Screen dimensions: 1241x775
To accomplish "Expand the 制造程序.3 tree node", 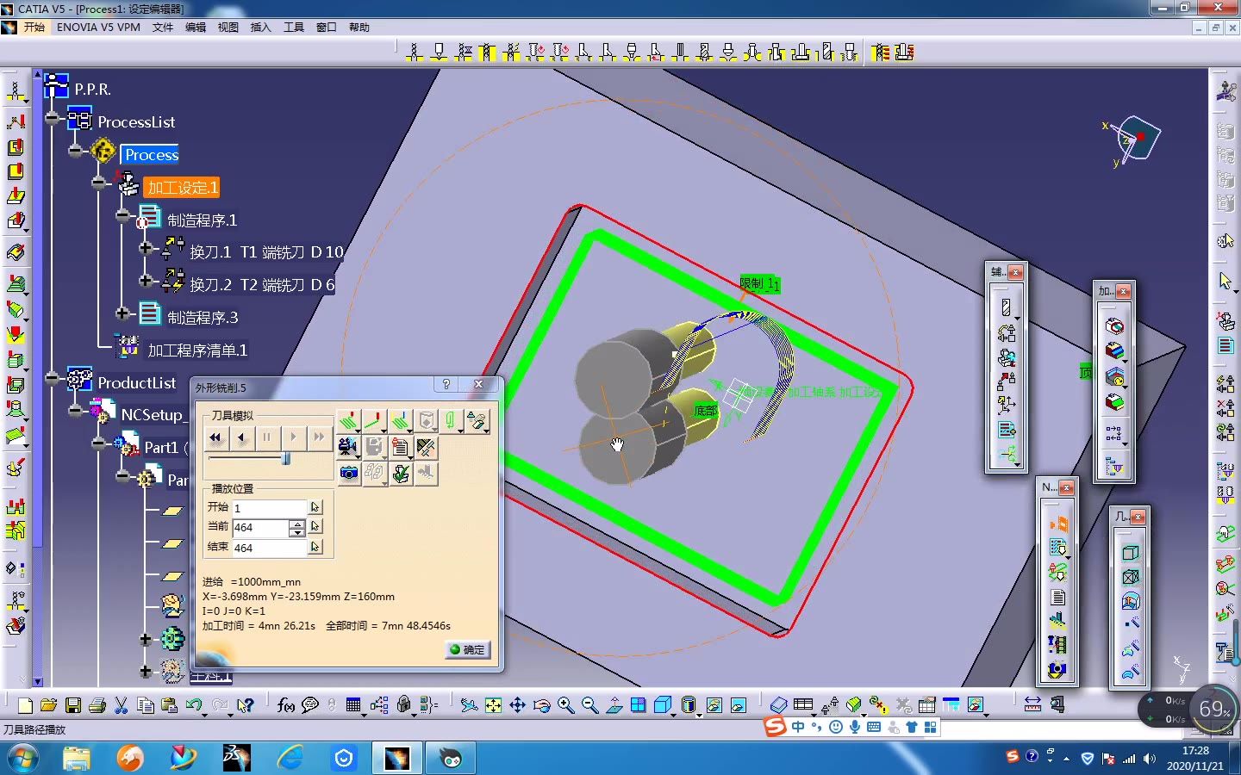I will 123,313.
